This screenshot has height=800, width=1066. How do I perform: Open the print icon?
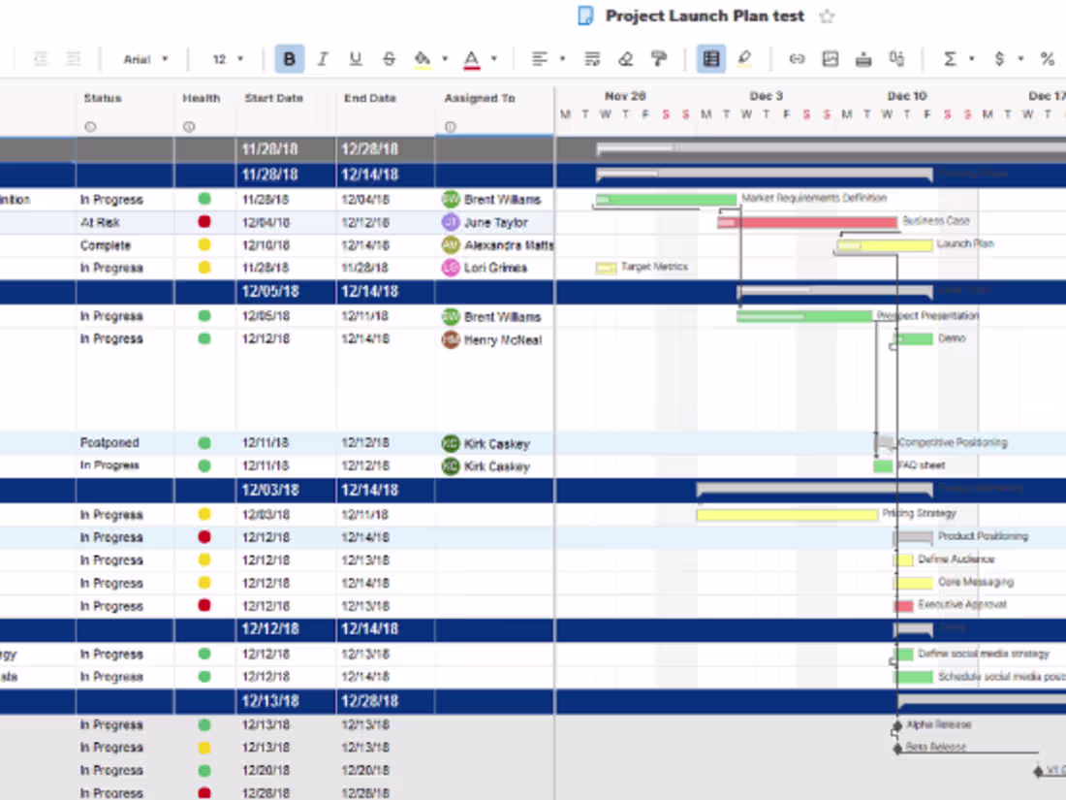pos(862,58)
